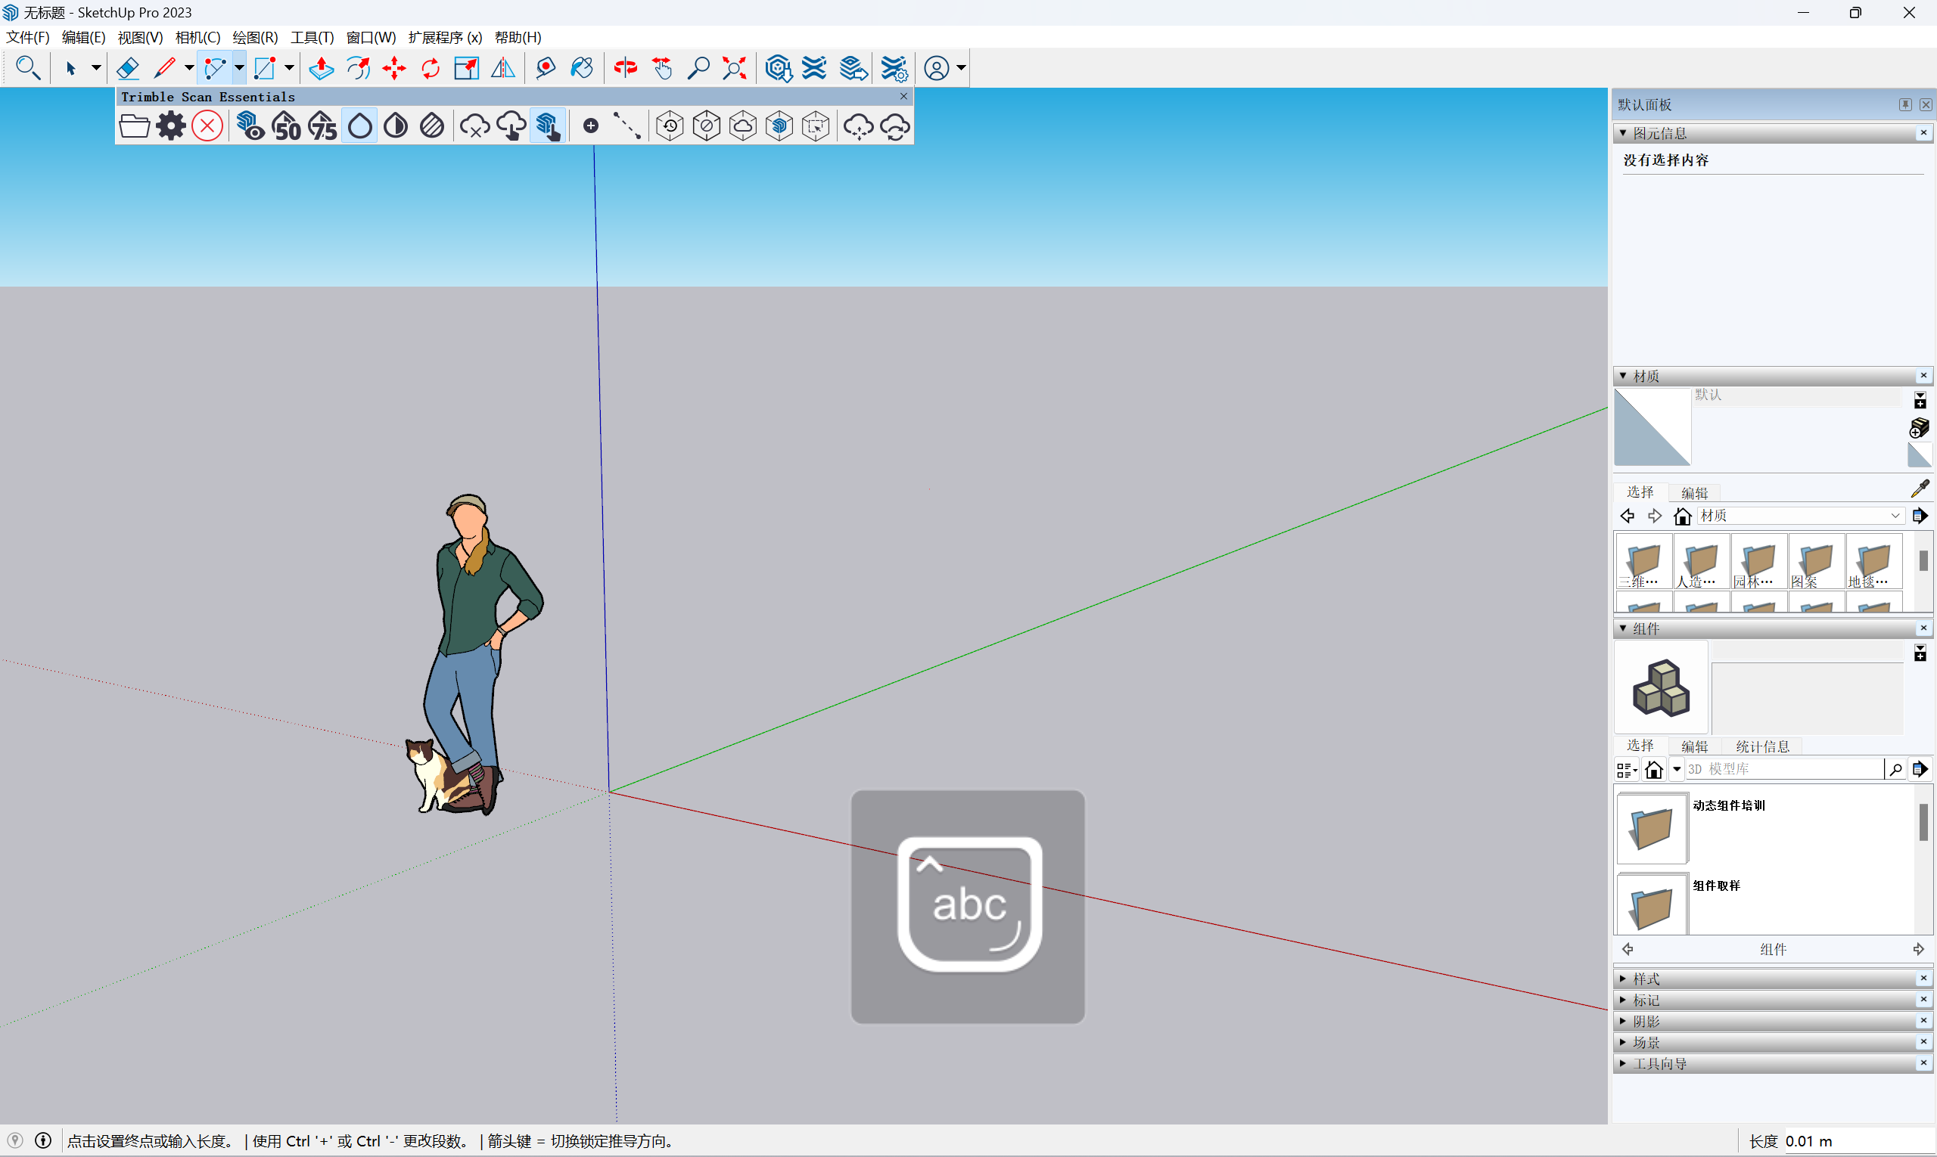The width and height of the screenshot is (1937, 1157).
Task: Click the default material preview swatch
Action: coord(1652,427)
